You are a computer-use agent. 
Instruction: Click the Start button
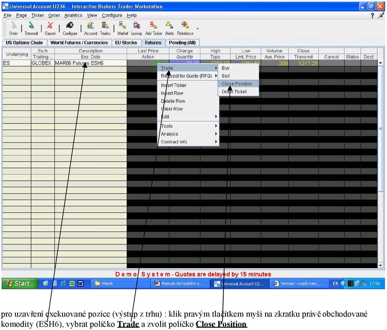[20, 283]
